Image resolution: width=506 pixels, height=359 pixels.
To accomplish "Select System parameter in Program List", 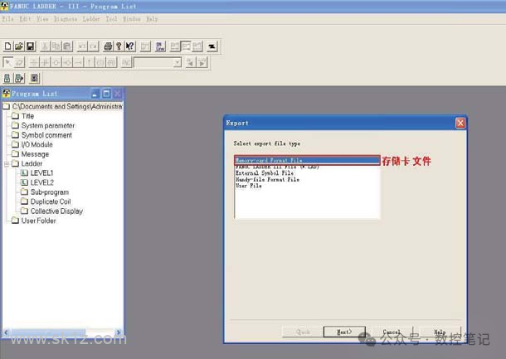I will point(48,125).
